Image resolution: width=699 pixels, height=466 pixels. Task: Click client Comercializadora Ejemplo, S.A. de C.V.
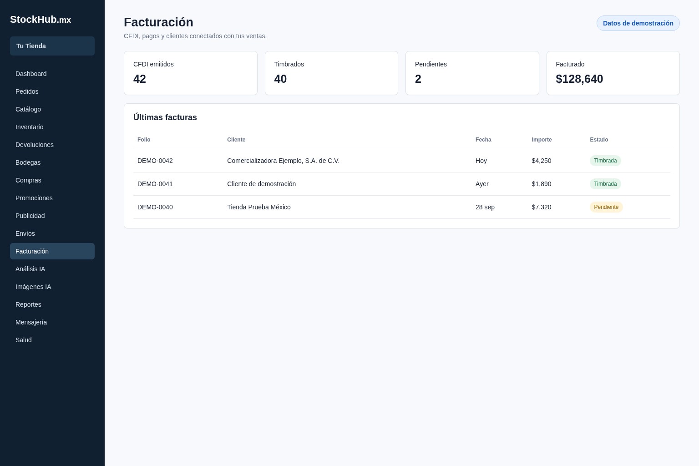point(283,161)
